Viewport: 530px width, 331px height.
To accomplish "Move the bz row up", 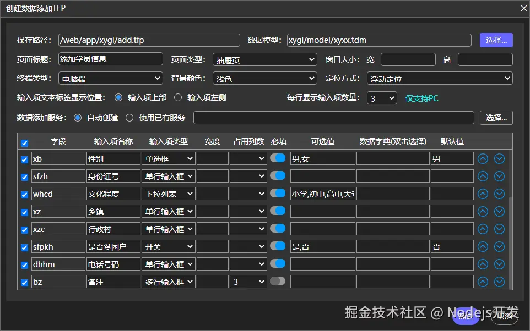I will click(x=483, y=282).
